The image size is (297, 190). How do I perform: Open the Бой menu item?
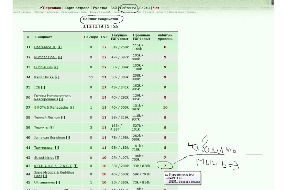(x=113, y=8)
